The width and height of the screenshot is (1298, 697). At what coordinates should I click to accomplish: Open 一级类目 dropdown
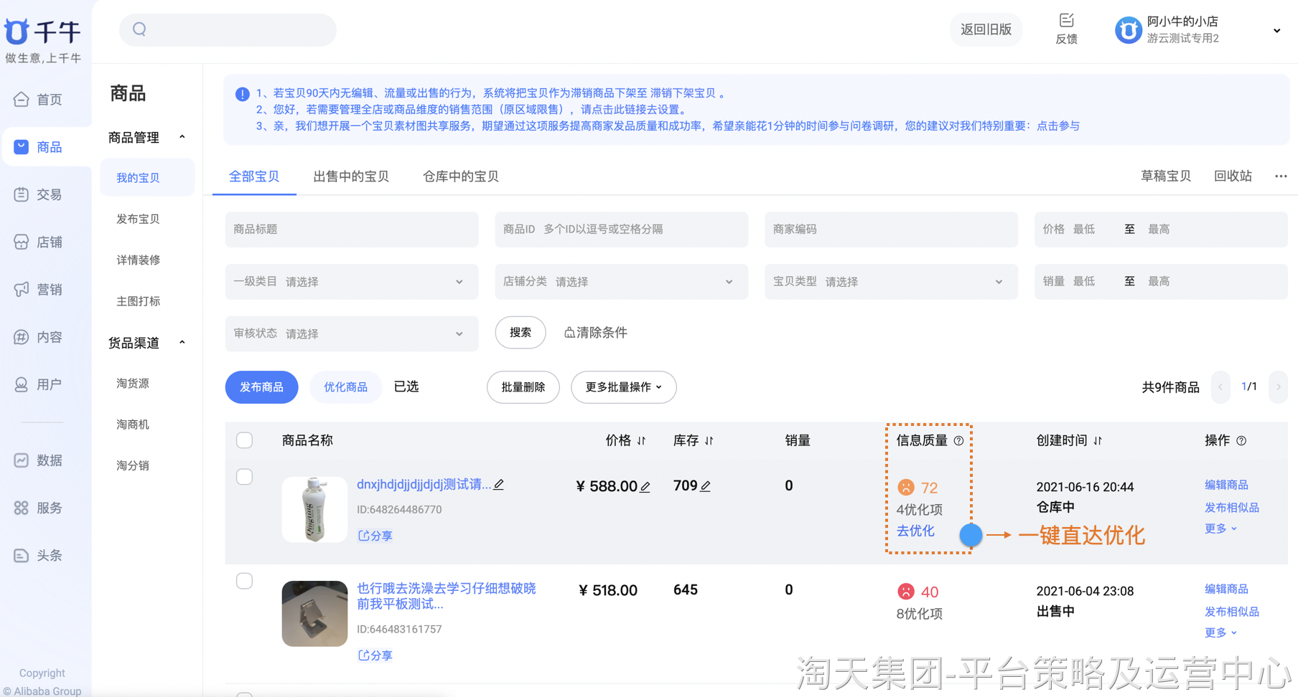tap(351, 282)
